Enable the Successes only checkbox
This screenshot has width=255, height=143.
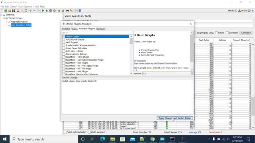click(x=227, y=33)
